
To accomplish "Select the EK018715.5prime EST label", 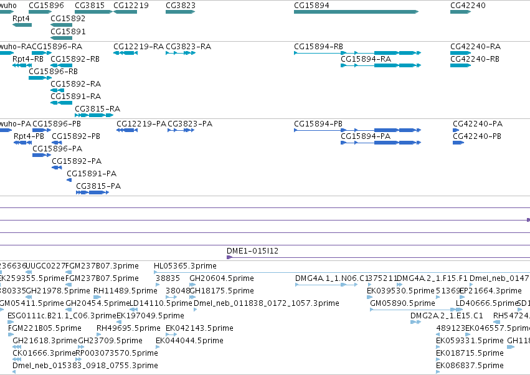I will pyautogui.click(x=470, y=353).
